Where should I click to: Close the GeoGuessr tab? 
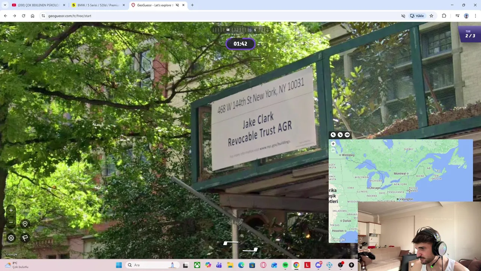click(183, 5)
